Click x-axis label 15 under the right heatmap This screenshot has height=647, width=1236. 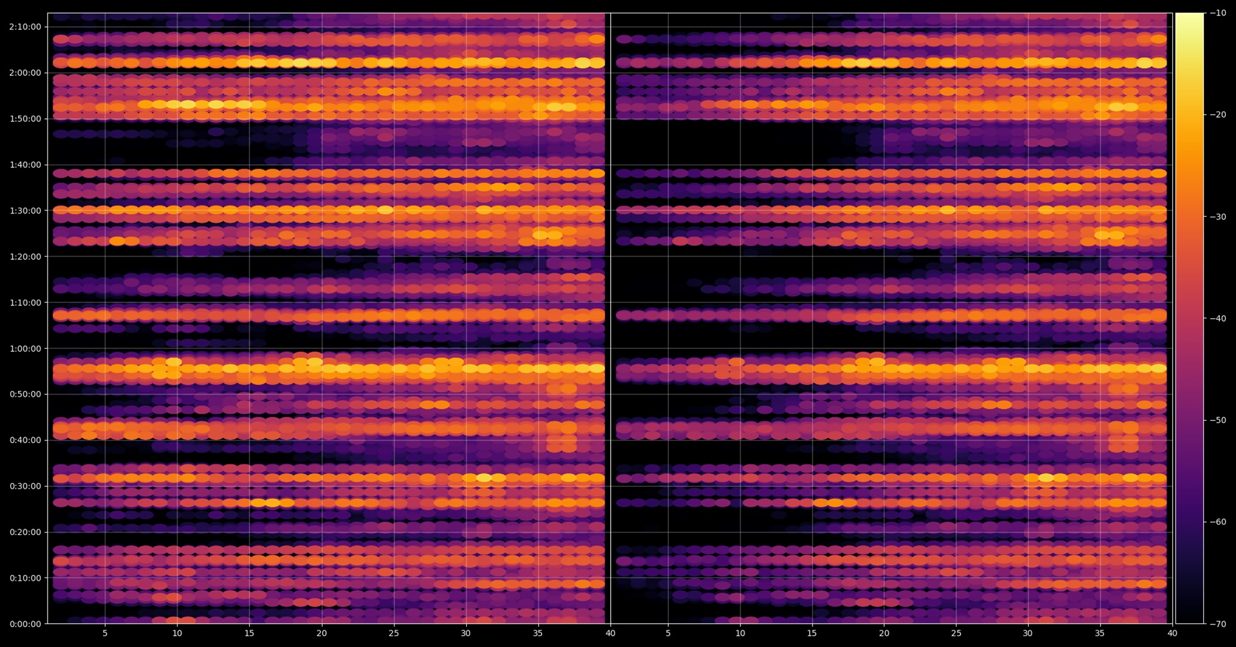click(812, 633)
